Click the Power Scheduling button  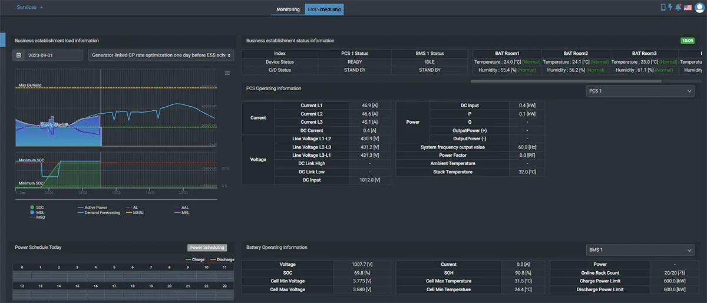click(x=207, y=248)
